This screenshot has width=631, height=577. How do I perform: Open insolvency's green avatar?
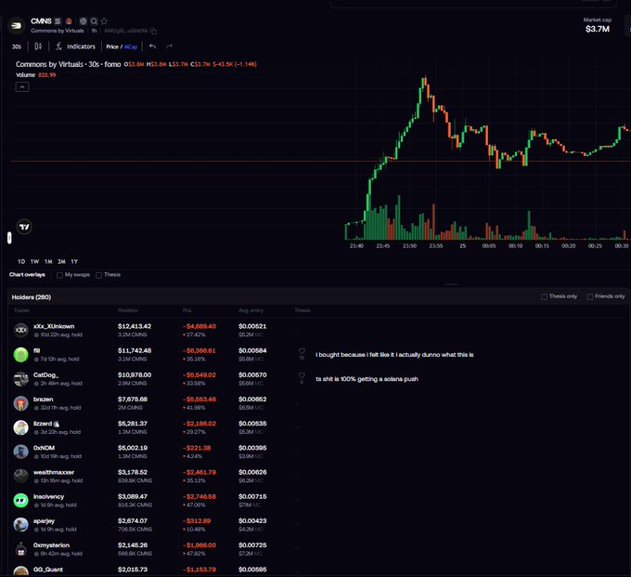click(x=21, y=501)
